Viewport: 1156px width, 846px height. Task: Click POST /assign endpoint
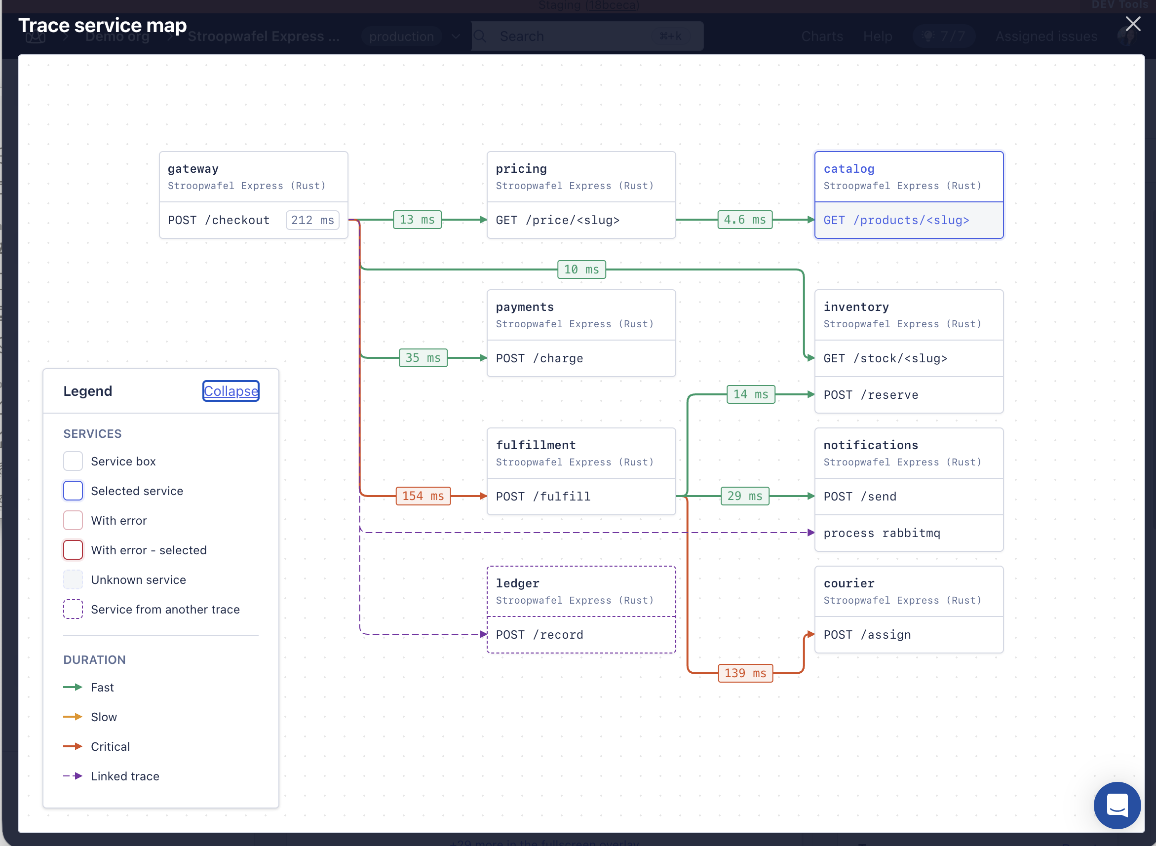point(909,635)
